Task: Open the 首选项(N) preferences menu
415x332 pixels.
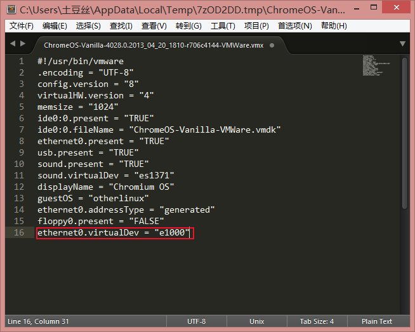Action: 294,26
